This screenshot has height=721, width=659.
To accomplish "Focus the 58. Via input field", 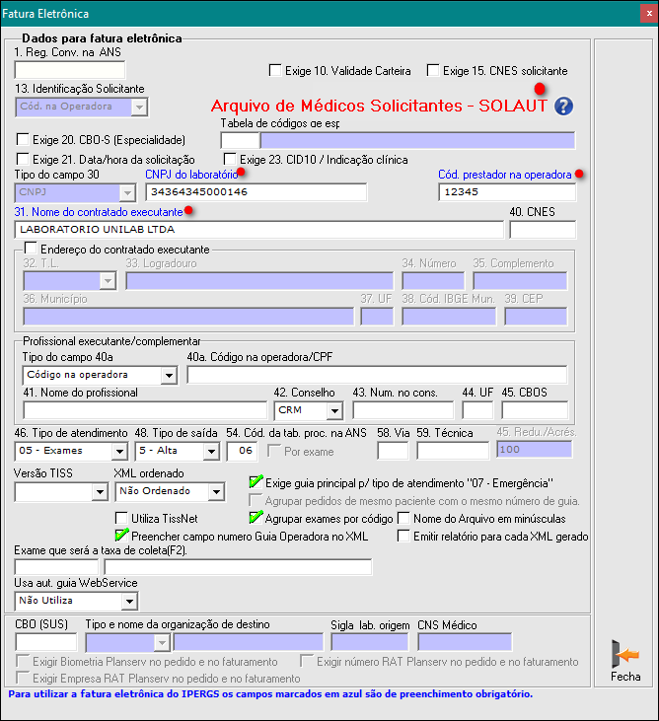I will tap(393, 451).
